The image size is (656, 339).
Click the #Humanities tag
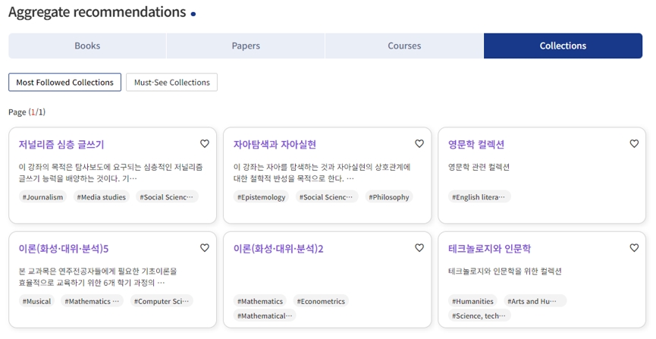472,301
